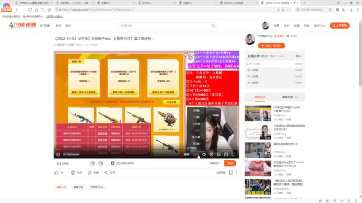Screen dimensions: 362x203
Task: Switch to the recommended videos tab
Action: pos(260,97)
